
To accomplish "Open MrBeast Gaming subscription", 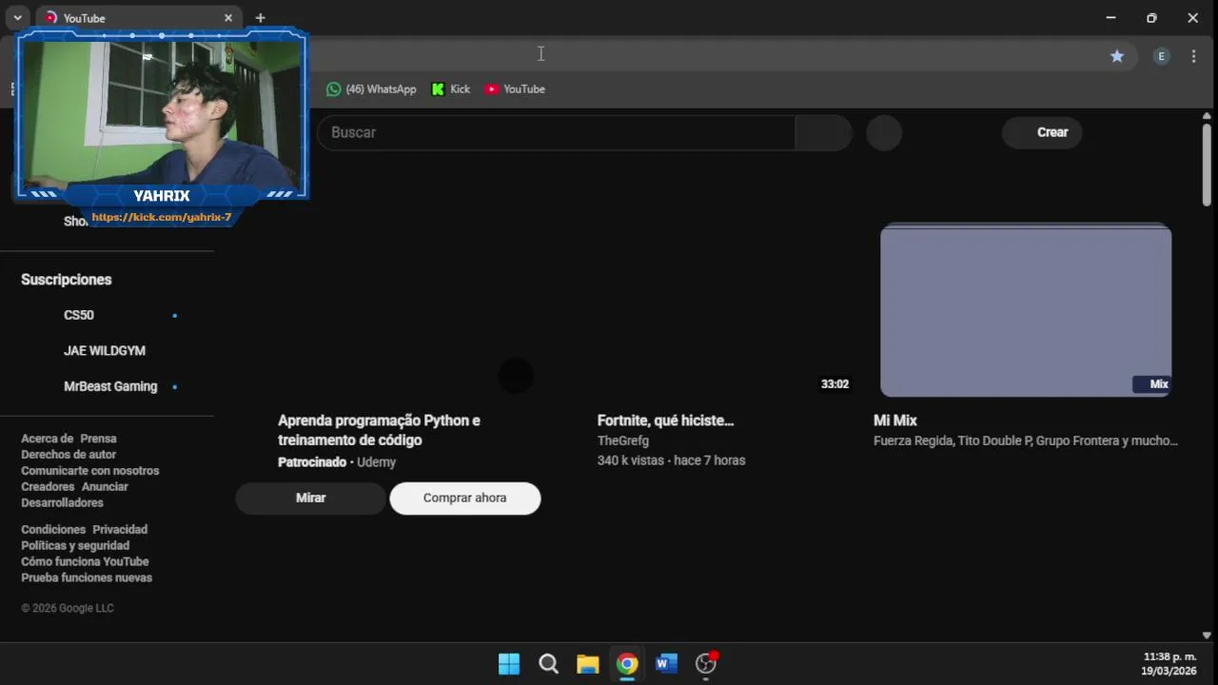I will (110, 386).
